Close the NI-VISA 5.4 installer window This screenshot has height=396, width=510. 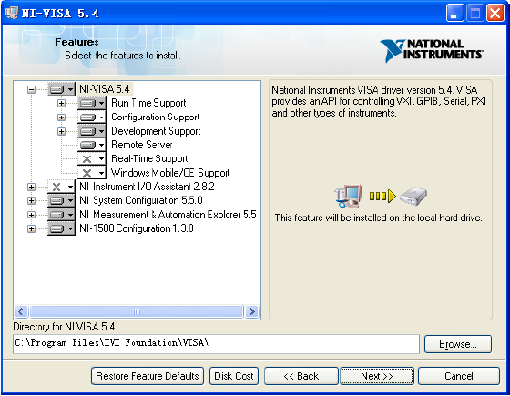click(495, 14)
